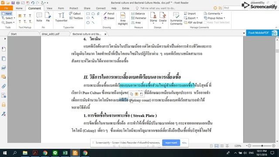Save the document from quick toolbar
Image resolution: width=279 pixels, height=157 pixels.
pyautogui.click(x=13, y=3)
